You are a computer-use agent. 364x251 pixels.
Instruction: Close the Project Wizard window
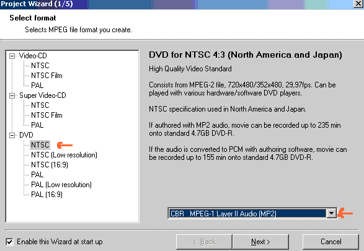(358, 4)
